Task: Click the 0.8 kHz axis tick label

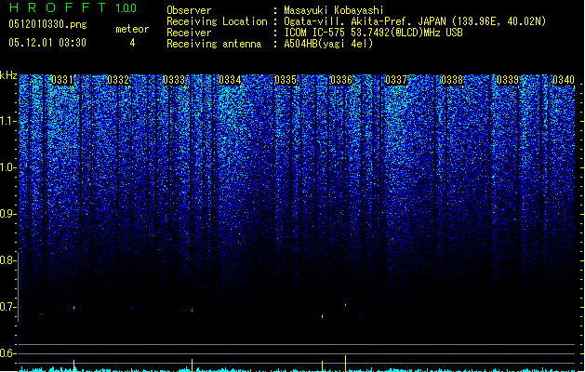Action: click(7, 260)
